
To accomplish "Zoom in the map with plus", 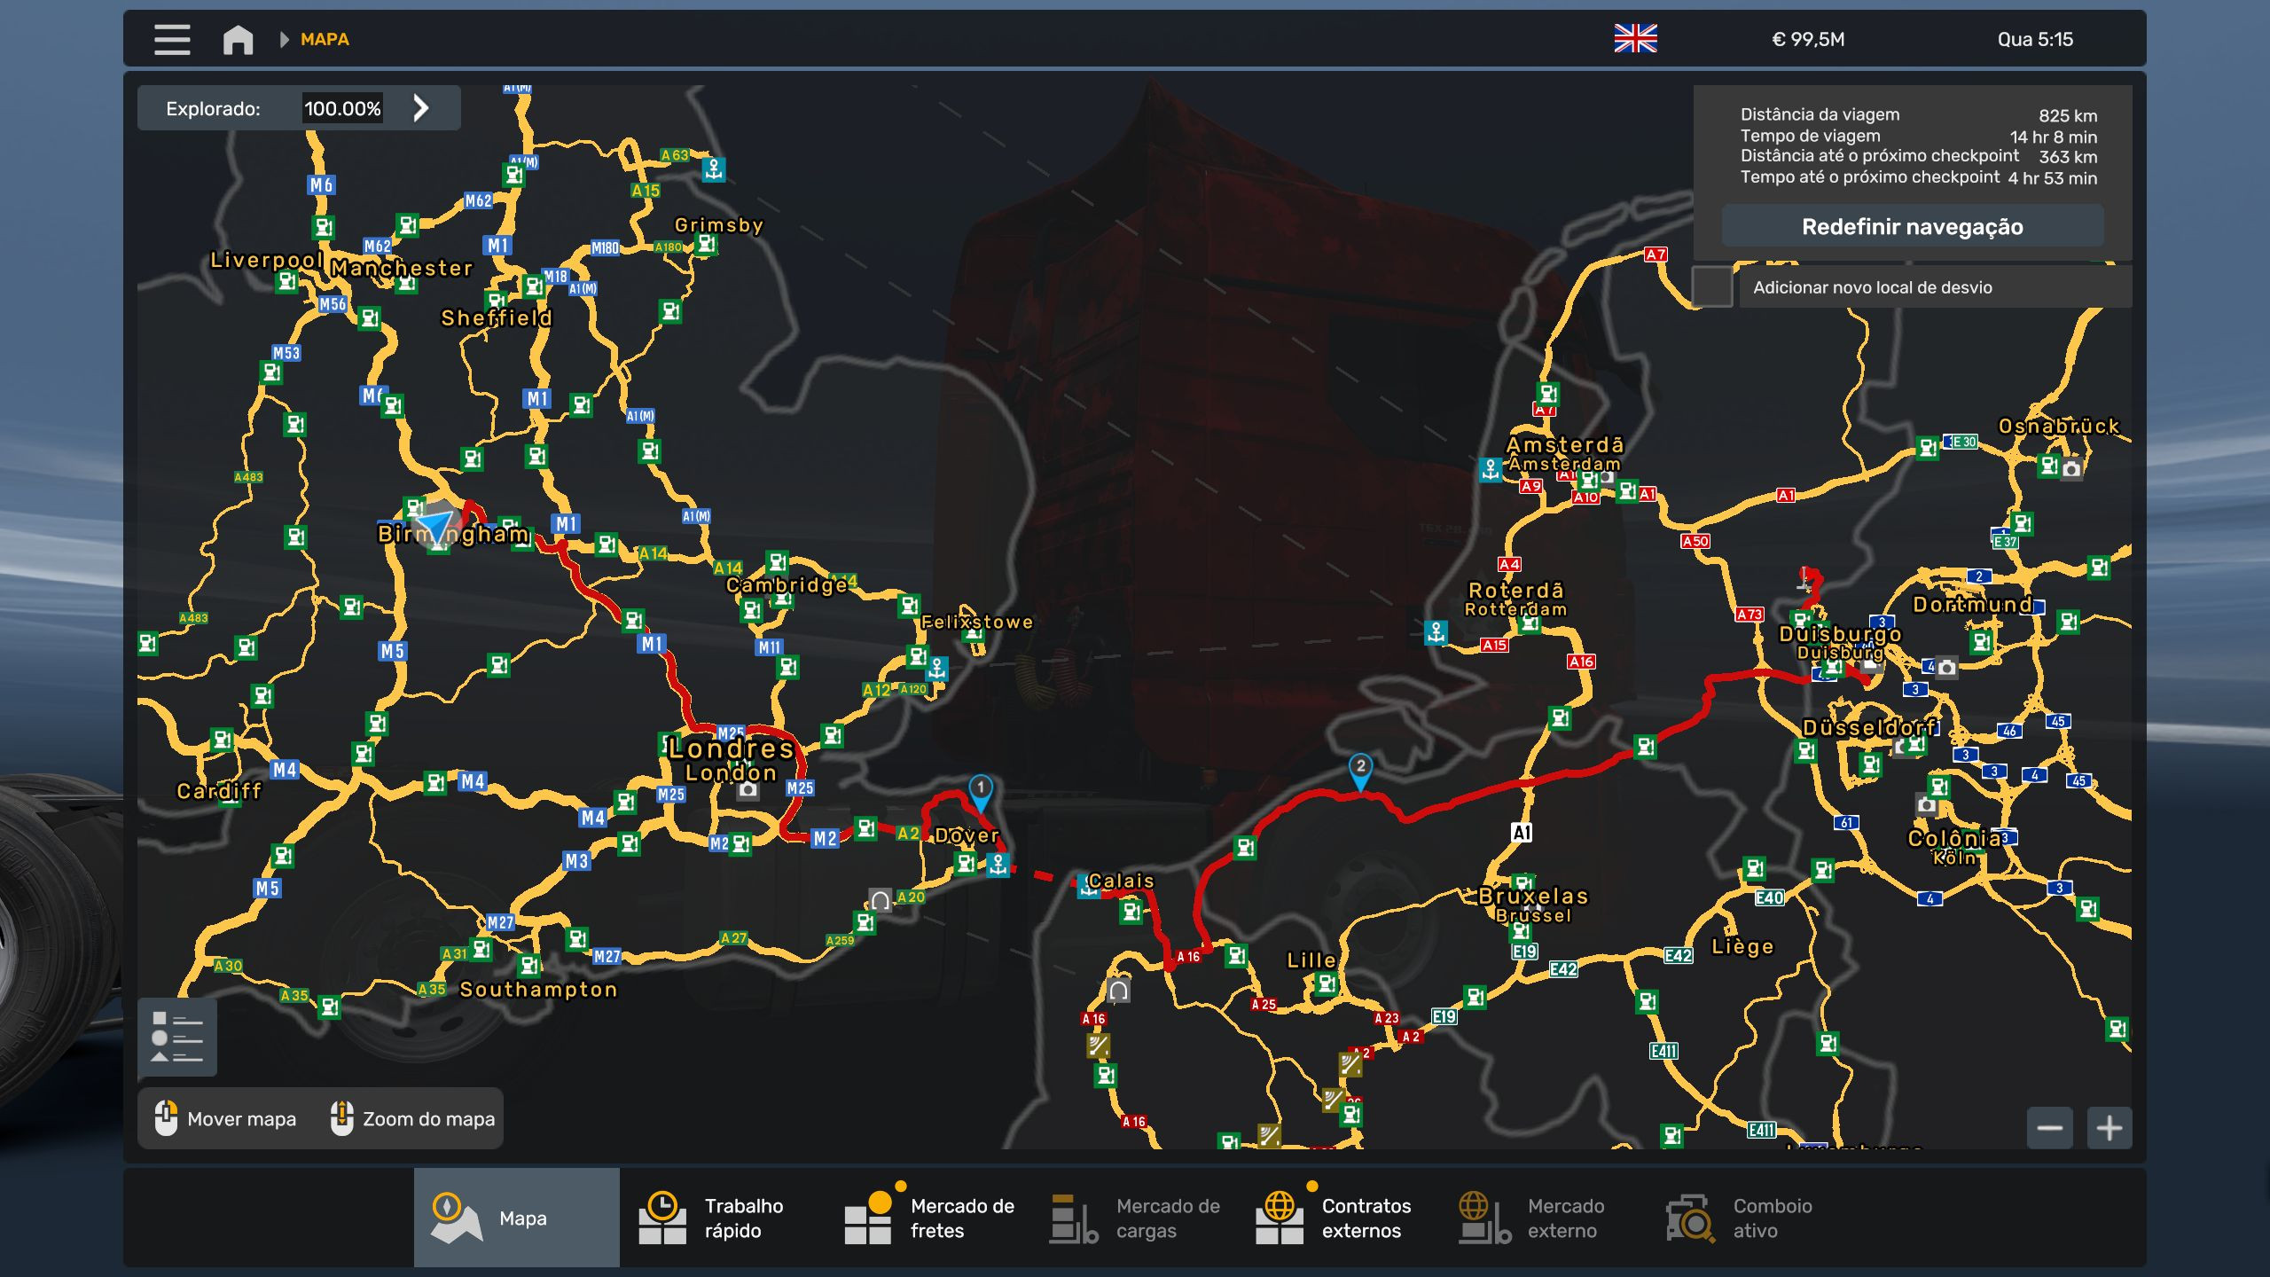I will (2109, 1128).
